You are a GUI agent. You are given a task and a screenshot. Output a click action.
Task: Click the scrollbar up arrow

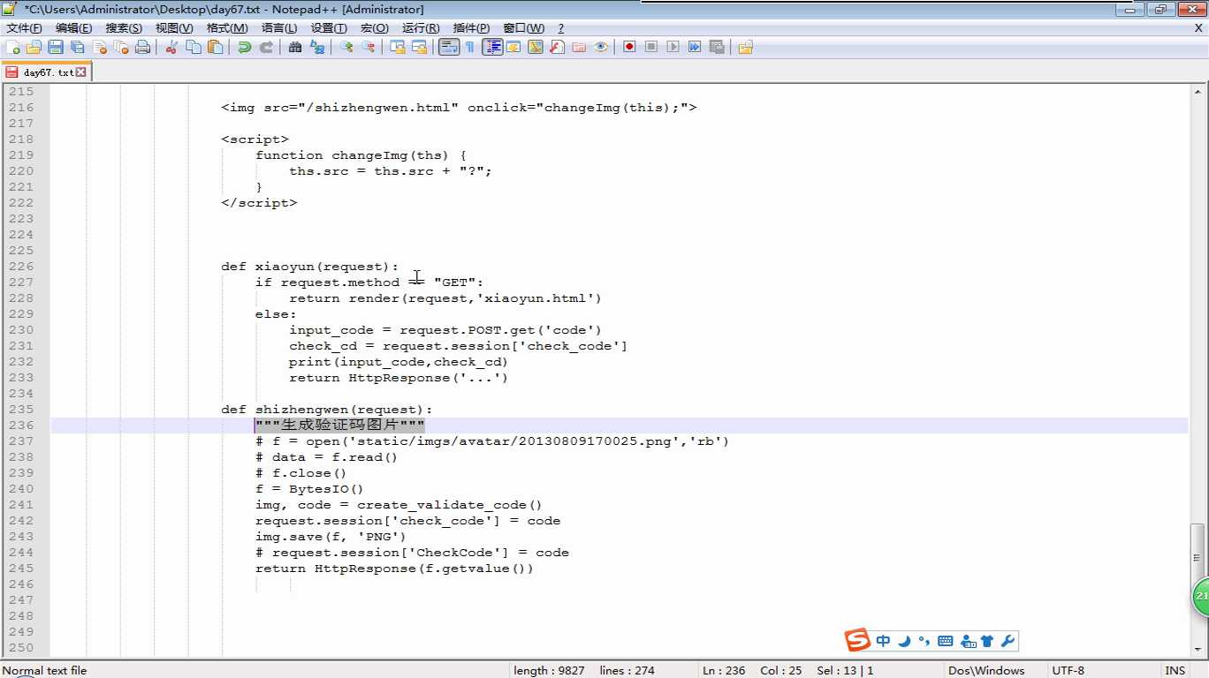click(x=1198, y=90)
